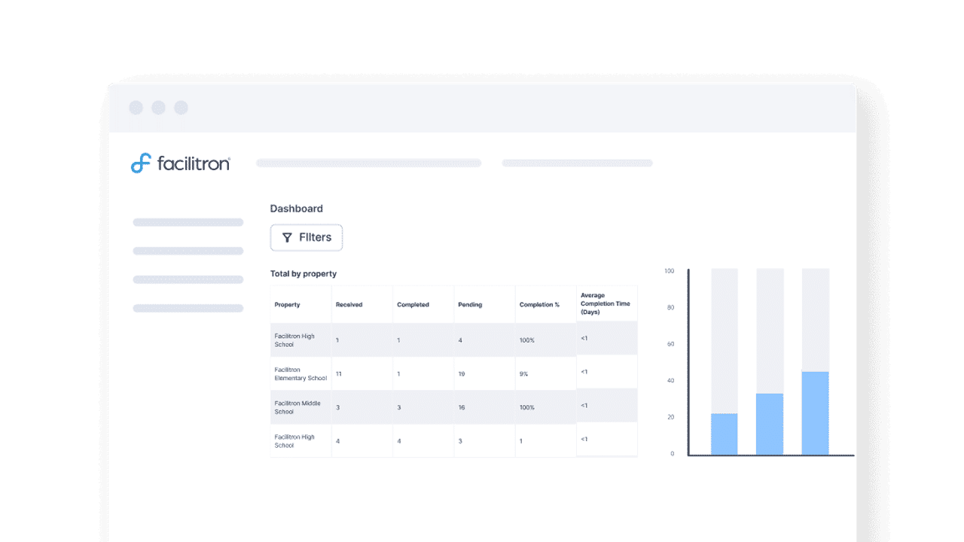Viewport: 964px width, 542px height.
Task: Click the 100% value in Middle School row
Action: tap(526, 407)
